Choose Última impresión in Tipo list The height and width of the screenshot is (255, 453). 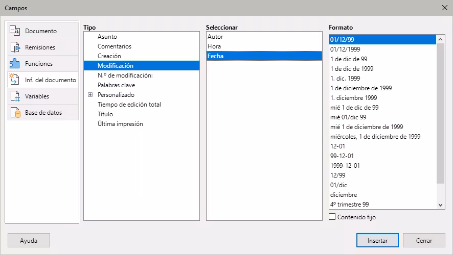pyautogui.click(x=120, y=124)
